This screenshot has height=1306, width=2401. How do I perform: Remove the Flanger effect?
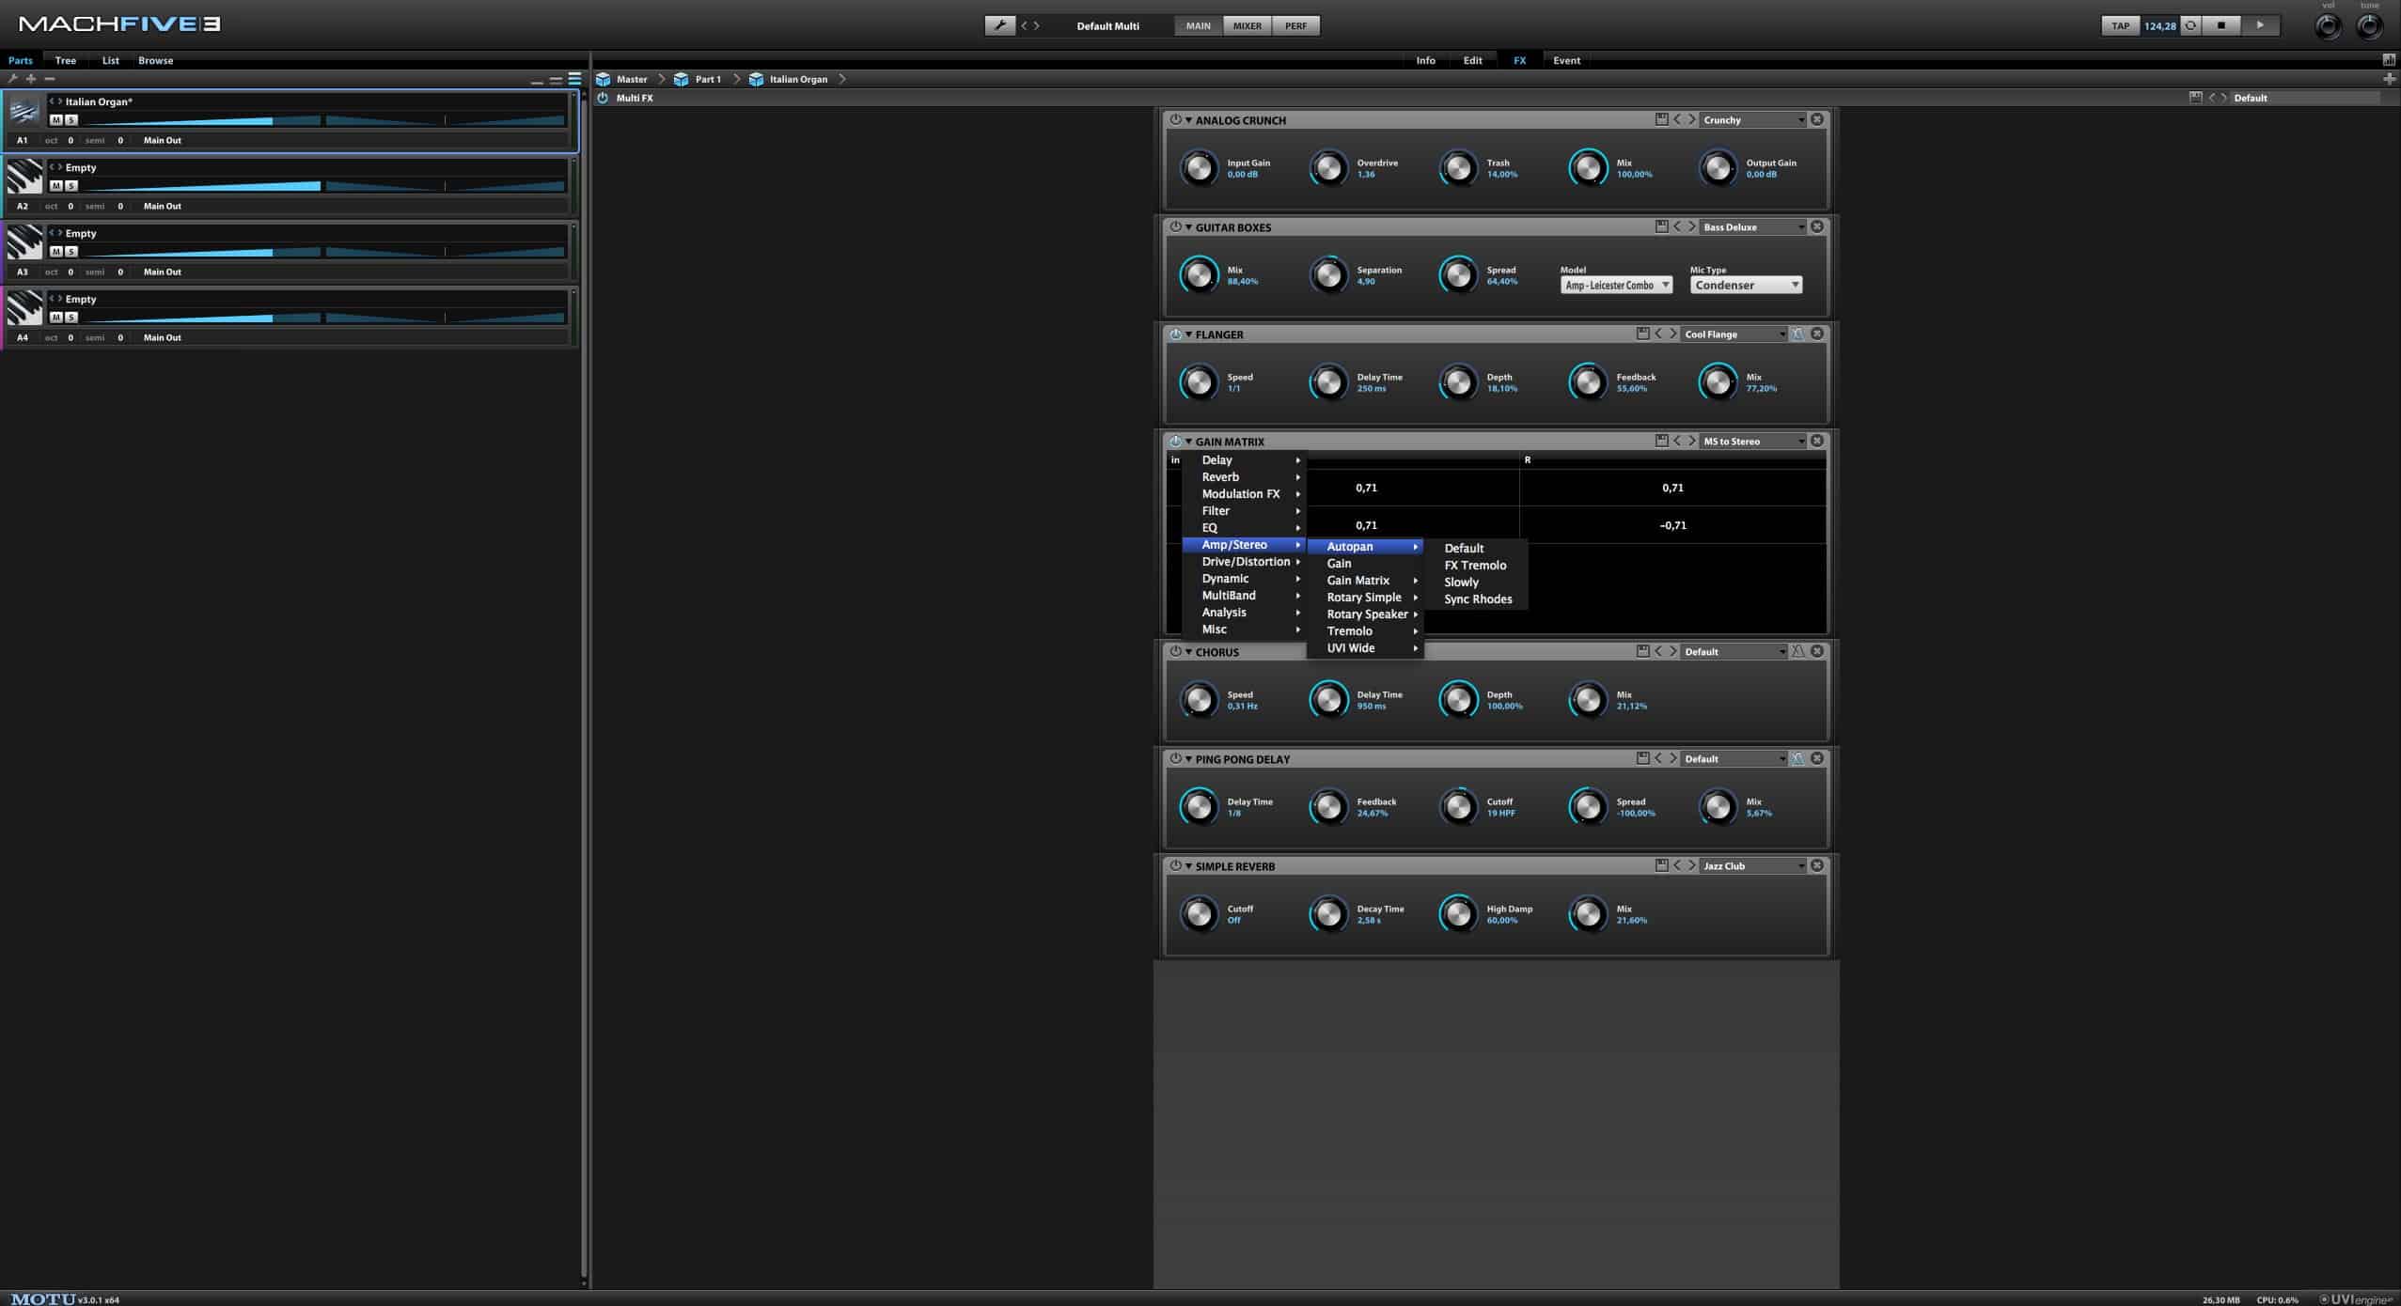tap(1816, 334)
